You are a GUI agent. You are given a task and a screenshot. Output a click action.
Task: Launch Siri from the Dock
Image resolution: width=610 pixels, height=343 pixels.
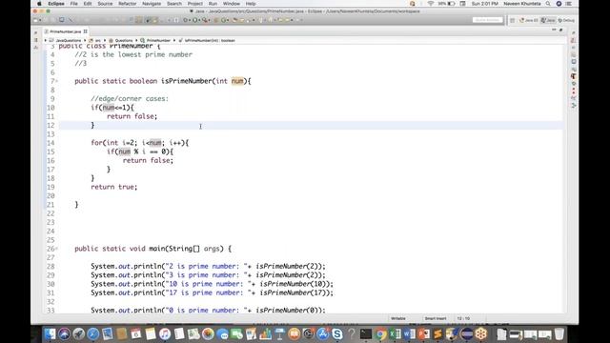pos(64,334)
